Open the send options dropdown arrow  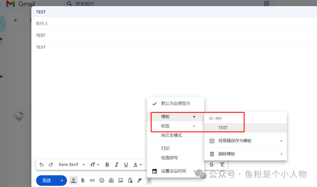pos(62,180)
